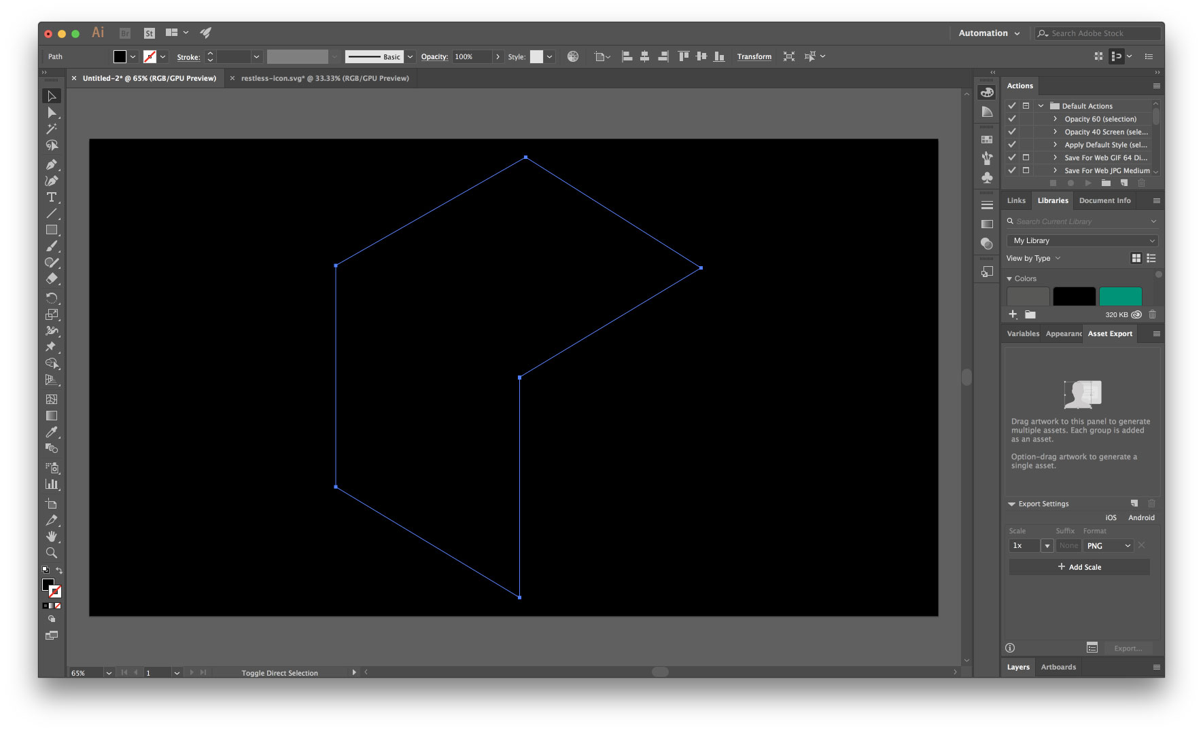Toggle the dialog box for Save For Web GIF 64
This screenshot has height=732, width=1203.
1027,158
